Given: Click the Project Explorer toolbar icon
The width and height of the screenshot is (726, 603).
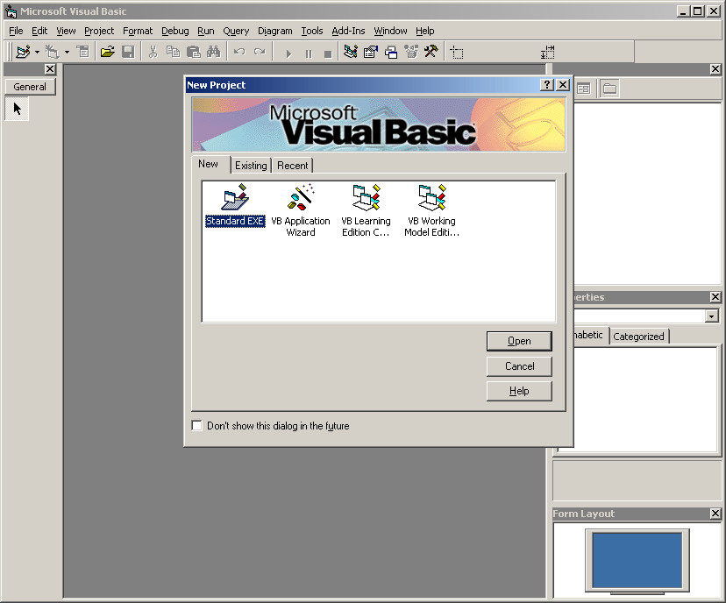Looking at the screenshot, I should tap(351, 52).
